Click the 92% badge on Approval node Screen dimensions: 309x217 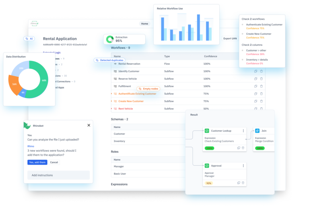[x=208, y=183]
